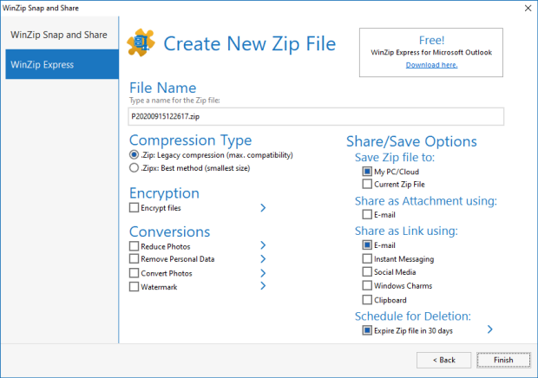Open the Download here link
Screen dimensions: 538x378
431,65
